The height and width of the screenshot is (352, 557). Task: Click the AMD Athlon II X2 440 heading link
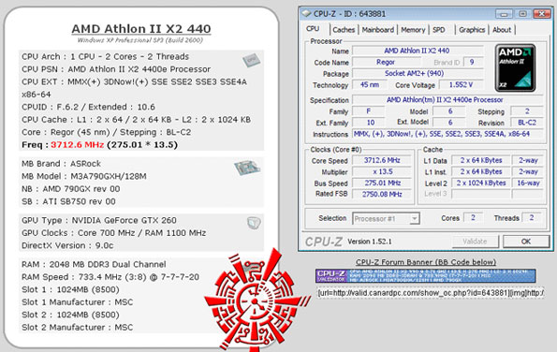[141, 29]
